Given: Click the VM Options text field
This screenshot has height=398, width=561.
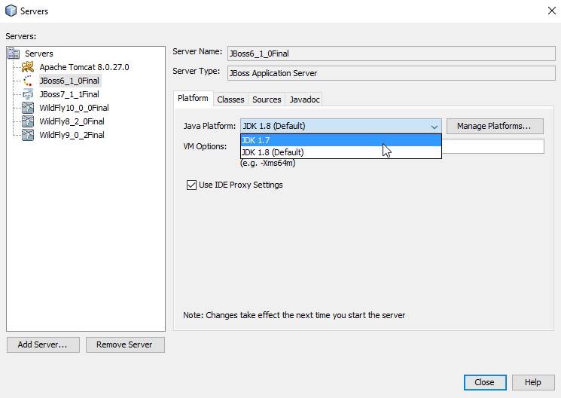Looking at the screenshot, I should point(493,146).
